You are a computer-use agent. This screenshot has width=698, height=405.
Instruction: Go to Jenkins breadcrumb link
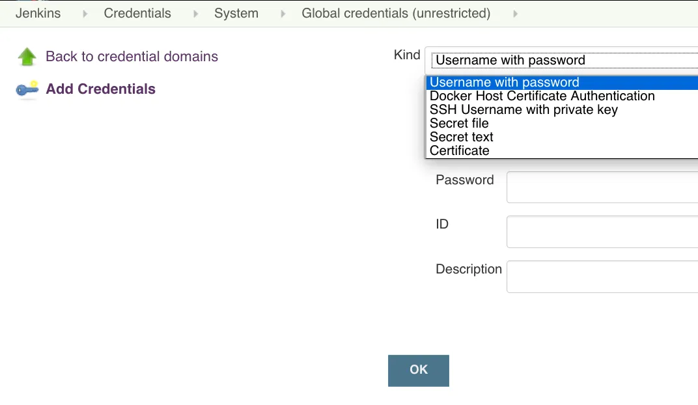click(38, 14)
